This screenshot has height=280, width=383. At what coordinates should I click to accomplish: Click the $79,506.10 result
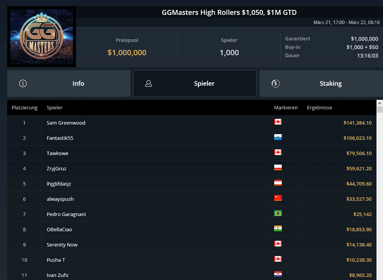point(359,153)
